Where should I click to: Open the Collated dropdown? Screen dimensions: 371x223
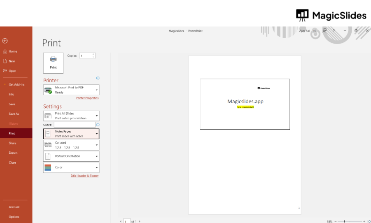click(x=71, y=145)
